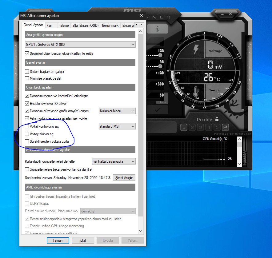This screenshot has width=272, height=258.
Task: Click the save profile floppy icon
Action: 225,128
